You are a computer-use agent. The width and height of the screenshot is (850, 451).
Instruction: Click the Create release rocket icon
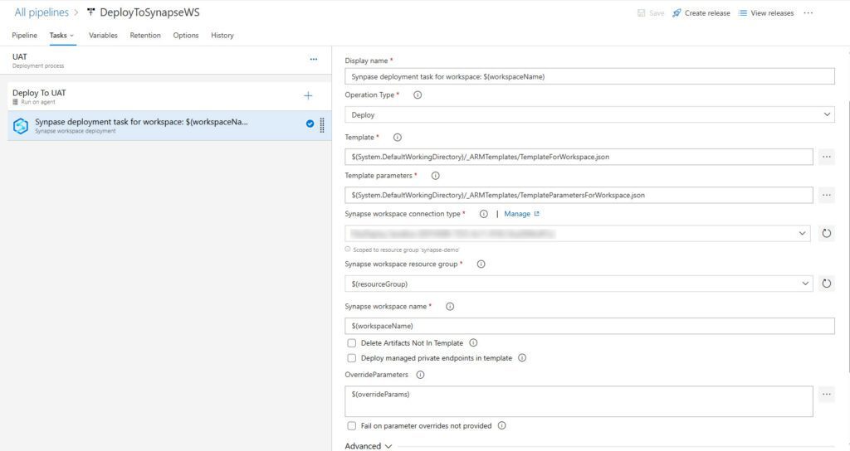[677, 13]
